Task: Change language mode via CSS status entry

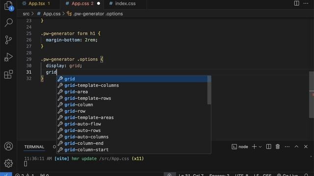Action: click(267, 175)
